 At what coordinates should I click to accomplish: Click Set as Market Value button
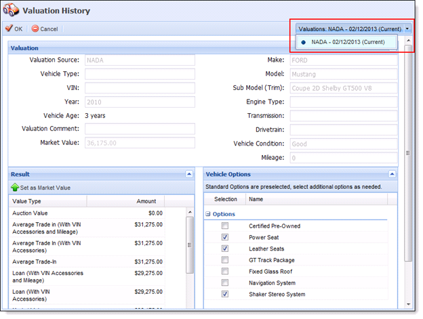pos(41,188)
